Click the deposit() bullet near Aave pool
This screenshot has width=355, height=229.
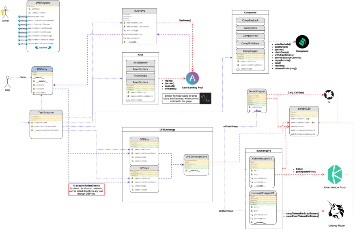coord(170,86)
